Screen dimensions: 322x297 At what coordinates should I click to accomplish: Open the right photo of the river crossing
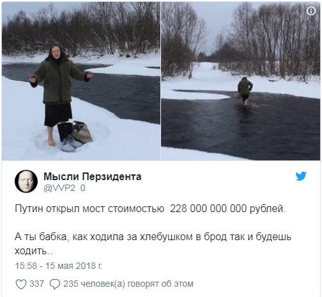(x=240, y=81)
